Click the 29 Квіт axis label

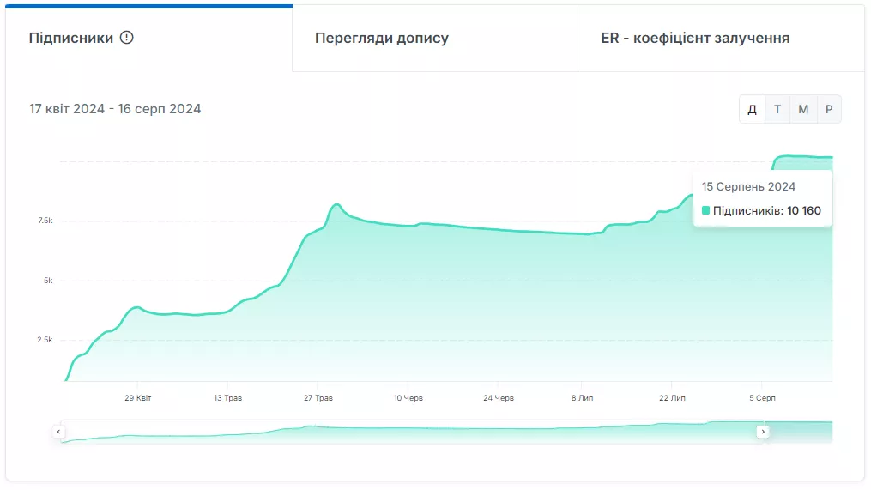138,398
